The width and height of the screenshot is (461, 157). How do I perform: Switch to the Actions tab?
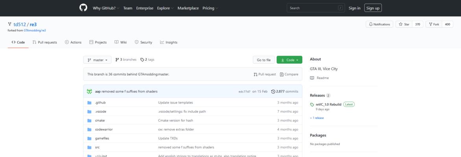tap(73, 42)
